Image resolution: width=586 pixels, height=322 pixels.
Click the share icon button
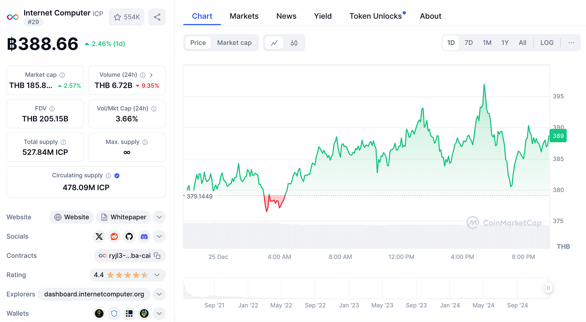[157, 17]
